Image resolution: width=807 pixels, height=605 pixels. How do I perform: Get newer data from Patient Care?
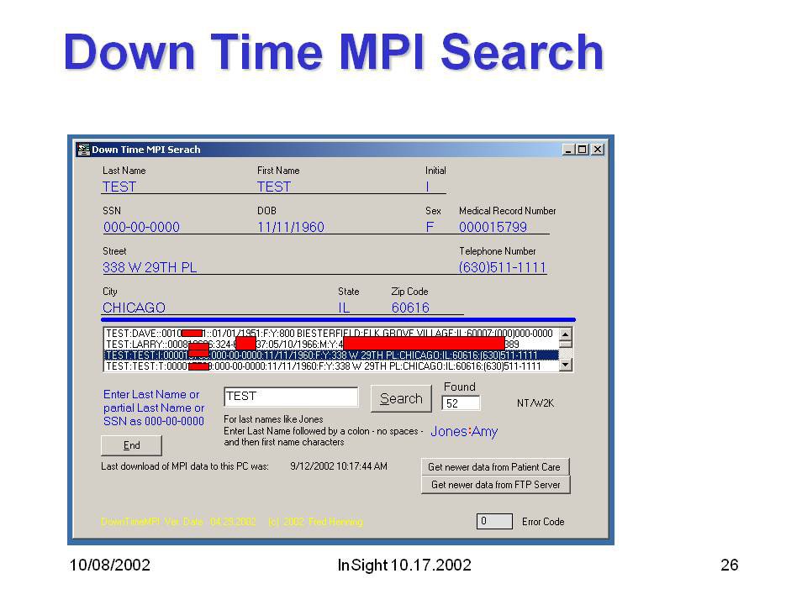coord(495,466)
